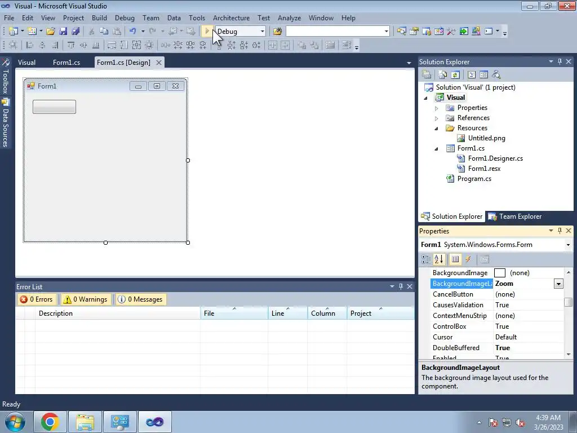This screenshot has width=577, height=433.
Task: Click the Open File folder icon
Action: [x=50, y=32]
